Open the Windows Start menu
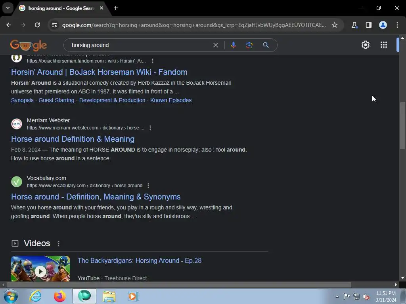Viewport: 406px width, 304px height. 10,296
